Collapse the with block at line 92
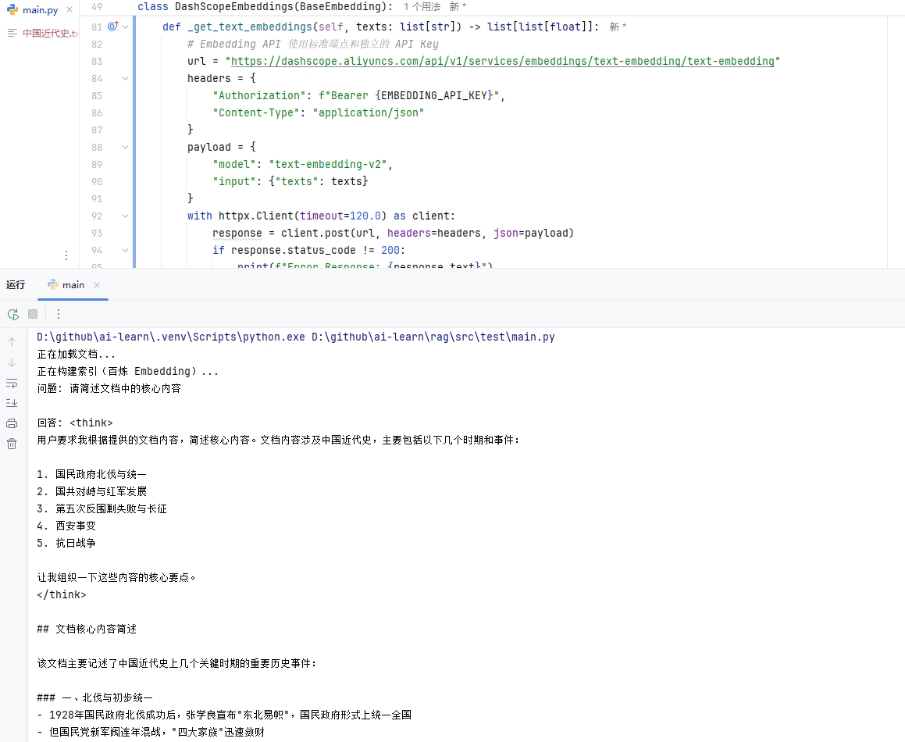The width and height of the screenshot is (905, 742). (126, 216)
